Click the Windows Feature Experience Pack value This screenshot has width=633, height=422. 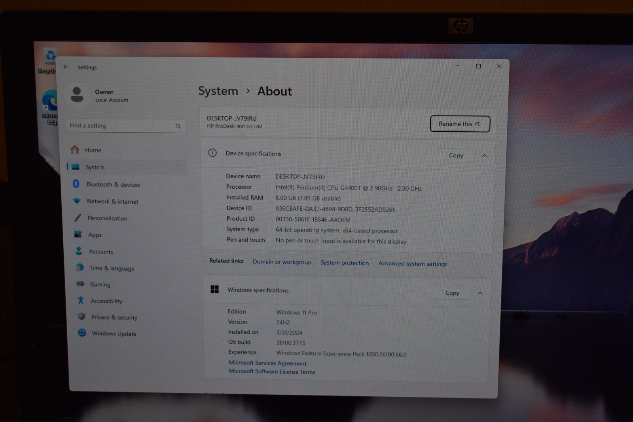pos(341,354)
